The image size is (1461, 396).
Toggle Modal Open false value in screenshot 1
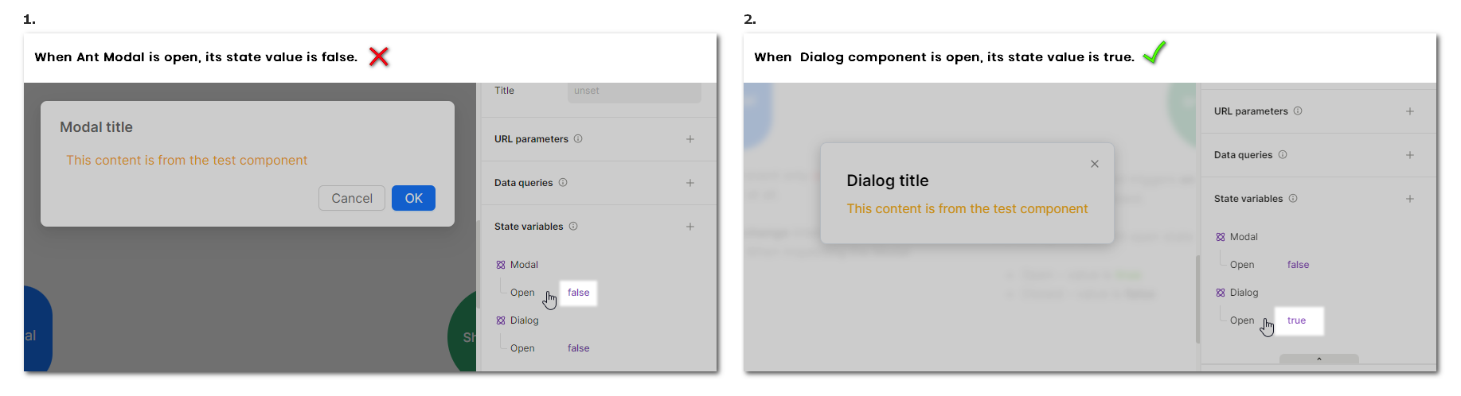pyautogui.click(x=579, y=293)
